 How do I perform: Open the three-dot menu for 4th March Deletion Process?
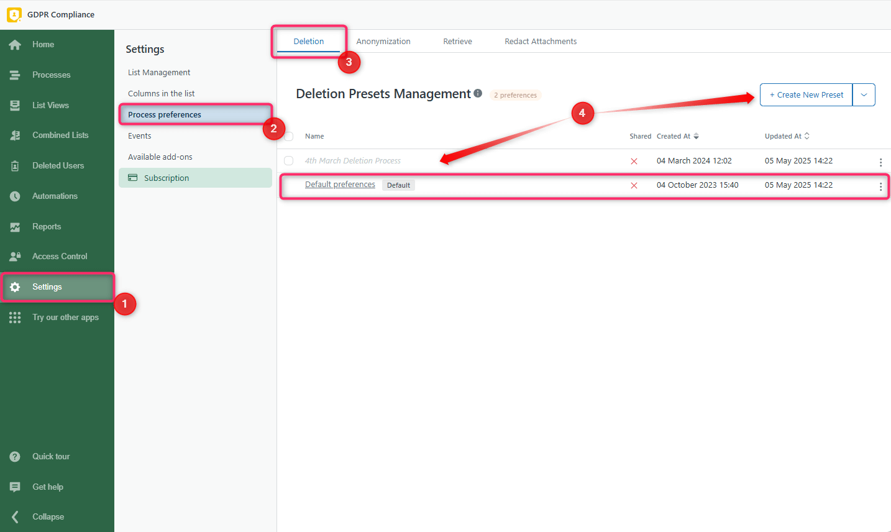pos(880,162)
